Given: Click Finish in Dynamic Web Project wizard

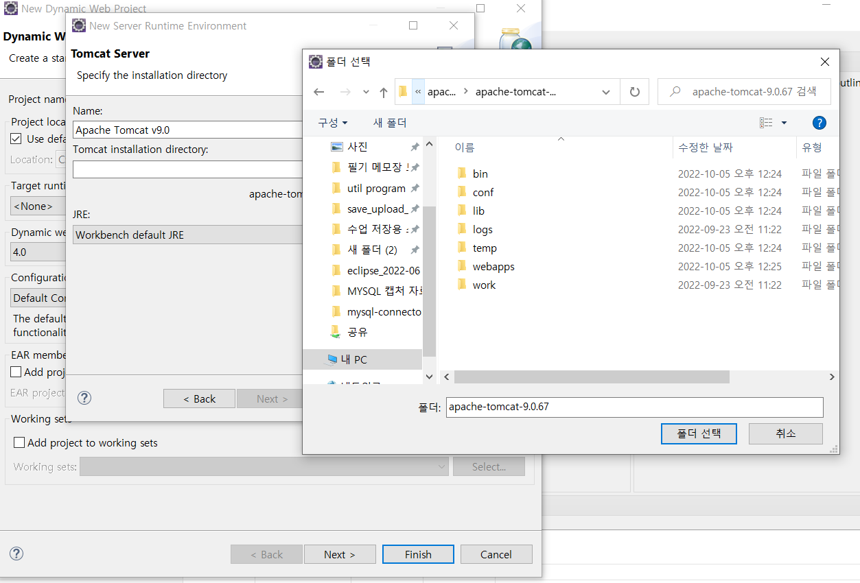Looking at the screenshot, I should [418, 554].
